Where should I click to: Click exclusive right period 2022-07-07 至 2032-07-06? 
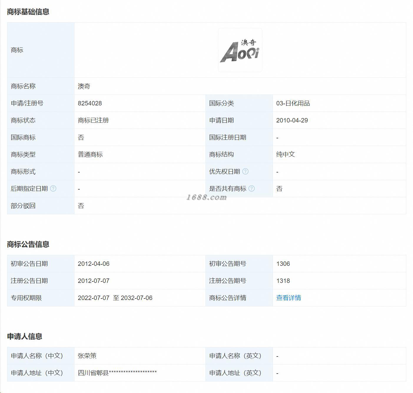point(115,298)
